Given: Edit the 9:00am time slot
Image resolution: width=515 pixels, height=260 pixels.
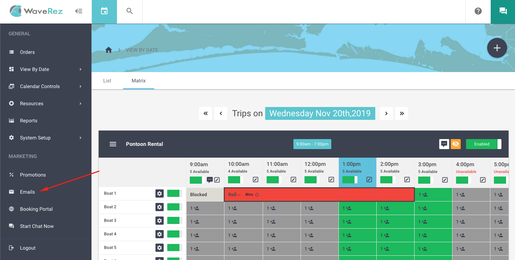Looking at the screenshot, I should pyautogui.click(x=217, y=180).
